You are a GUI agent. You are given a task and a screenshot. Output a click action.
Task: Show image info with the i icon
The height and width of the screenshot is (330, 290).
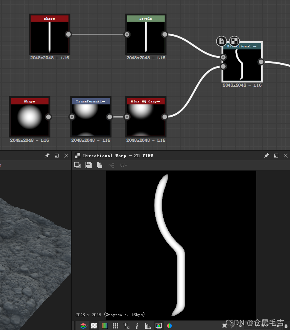[x=137, y=326]
